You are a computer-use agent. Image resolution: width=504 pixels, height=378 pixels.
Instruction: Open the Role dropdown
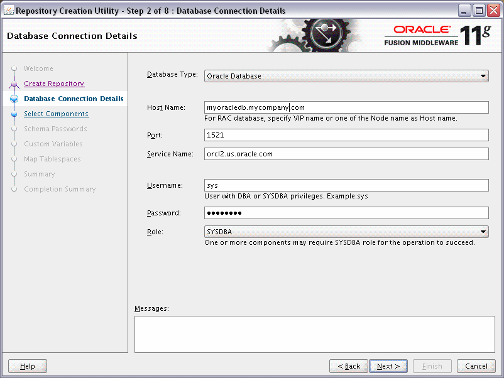(346, 232)
